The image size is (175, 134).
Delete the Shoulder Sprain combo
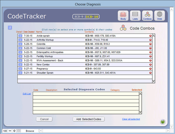[x=150, y=73]
